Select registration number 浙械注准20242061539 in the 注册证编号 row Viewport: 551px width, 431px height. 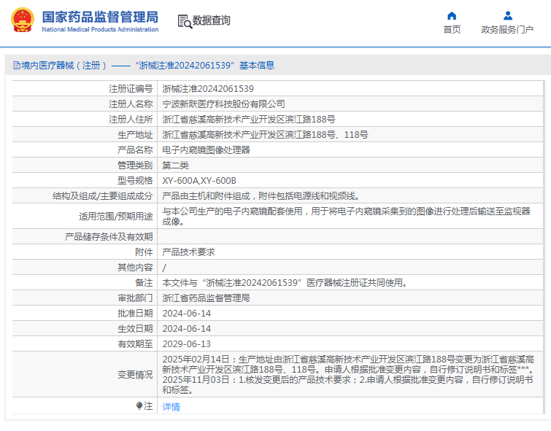coord(208,89)
